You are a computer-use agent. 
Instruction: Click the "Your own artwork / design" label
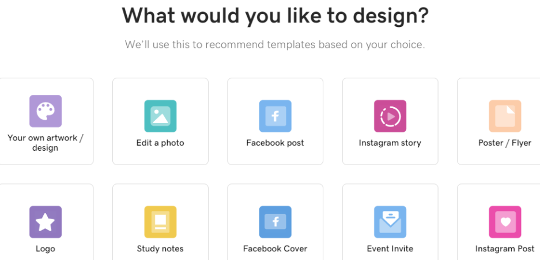click(x=46, y=143)
